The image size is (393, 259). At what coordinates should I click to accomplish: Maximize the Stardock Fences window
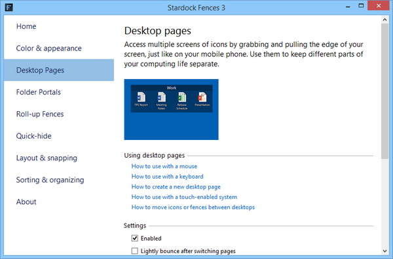[361, 6]
